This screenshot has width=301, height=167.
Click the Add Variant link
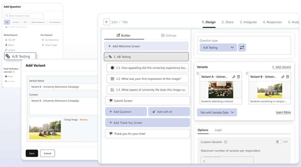click(281, 67)
